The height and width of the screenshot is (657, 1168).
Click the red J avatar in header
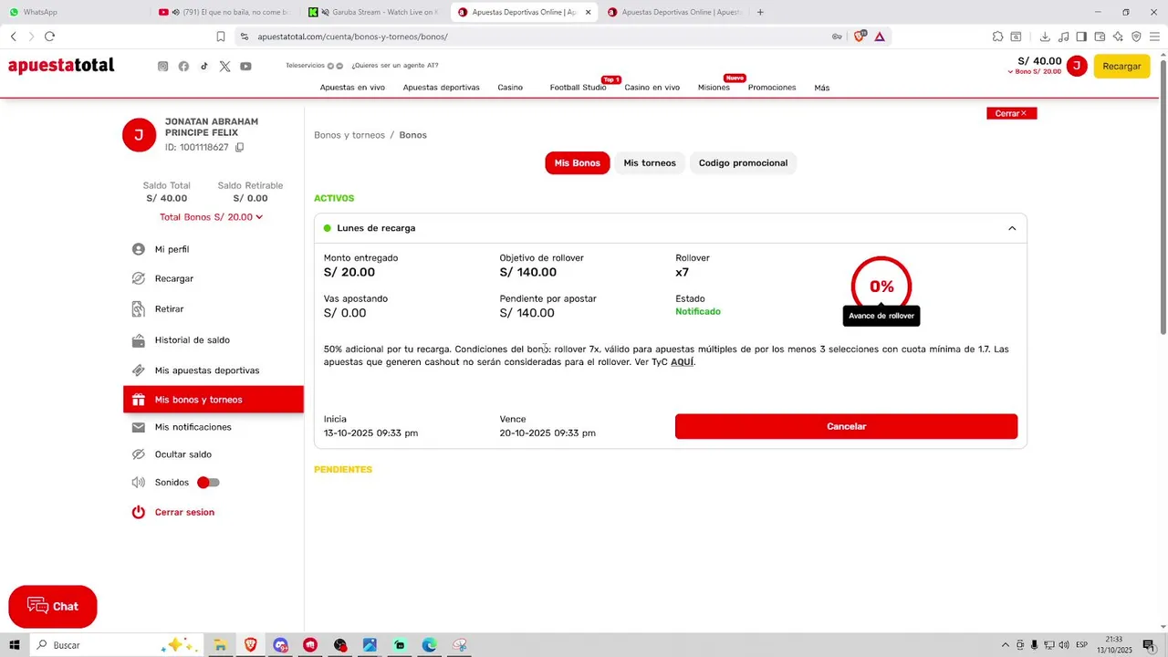point(1077,66)
